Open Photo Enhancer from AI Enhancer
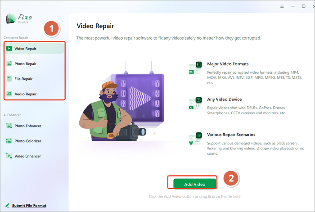The height and width of the screenshot is (212, 315). coord(34,126)
